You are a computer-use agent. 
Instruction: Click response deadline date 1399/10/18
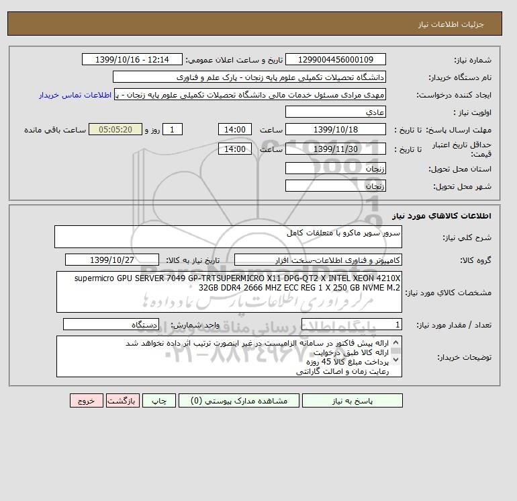(335, 130)
